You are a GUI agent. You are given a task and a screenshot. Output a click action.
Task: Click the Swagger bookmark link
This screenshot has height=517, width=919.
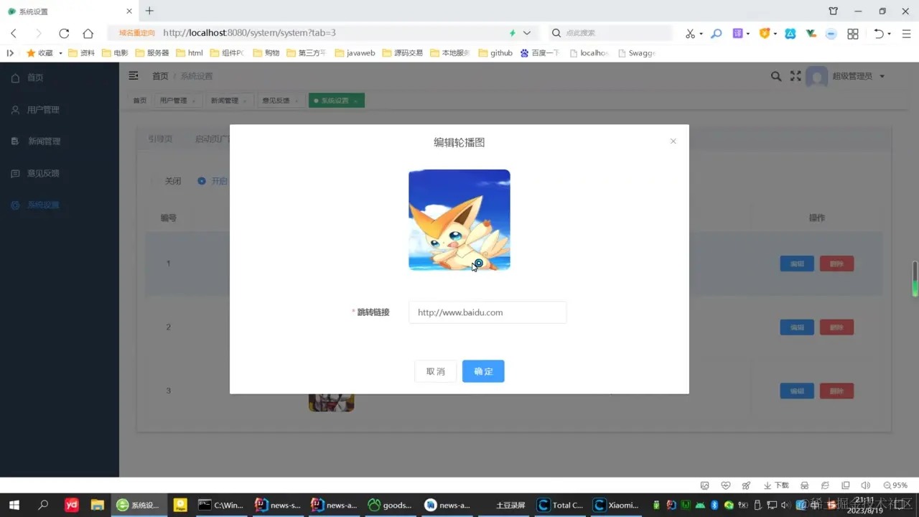637,53
